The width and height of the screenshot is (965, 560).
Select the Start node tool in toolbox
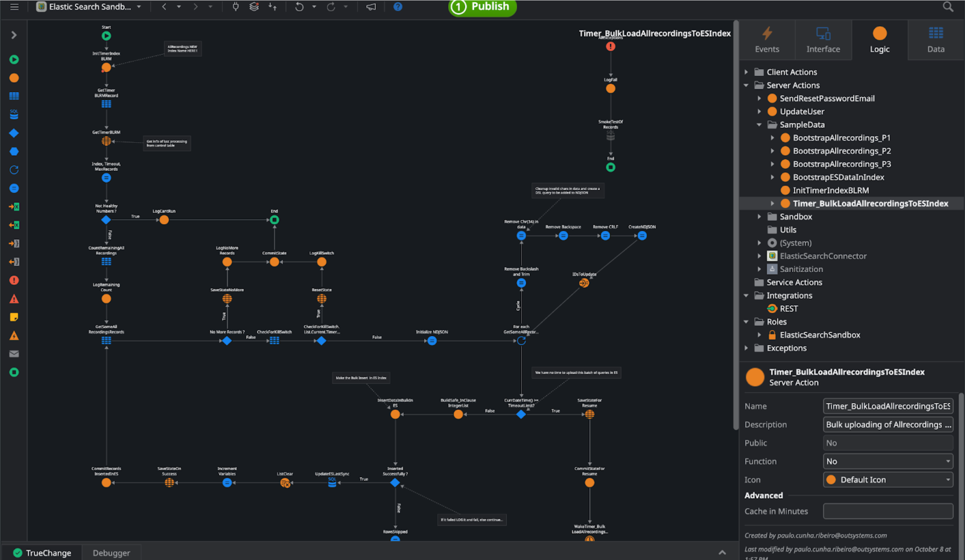coord(14,59)
